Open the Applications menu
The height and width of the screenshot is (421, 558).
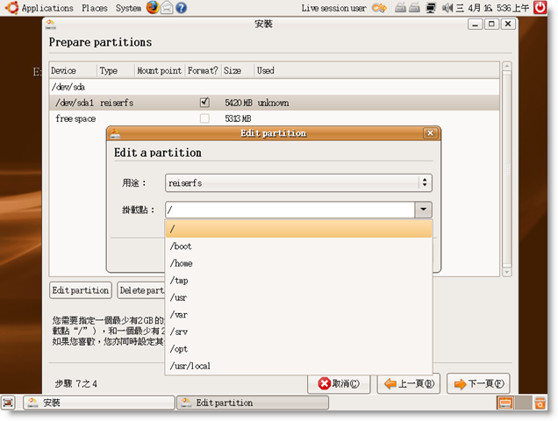[47, 8]
